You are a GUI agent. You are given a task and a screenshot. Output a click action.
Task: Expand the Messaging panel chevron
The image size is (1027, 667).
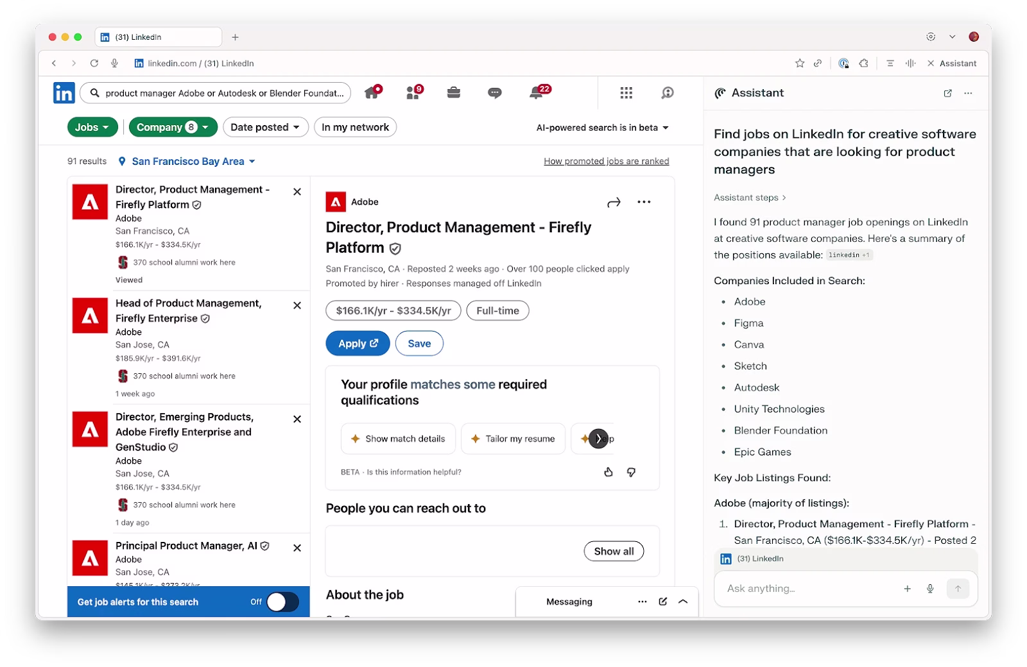pos(683,602)
